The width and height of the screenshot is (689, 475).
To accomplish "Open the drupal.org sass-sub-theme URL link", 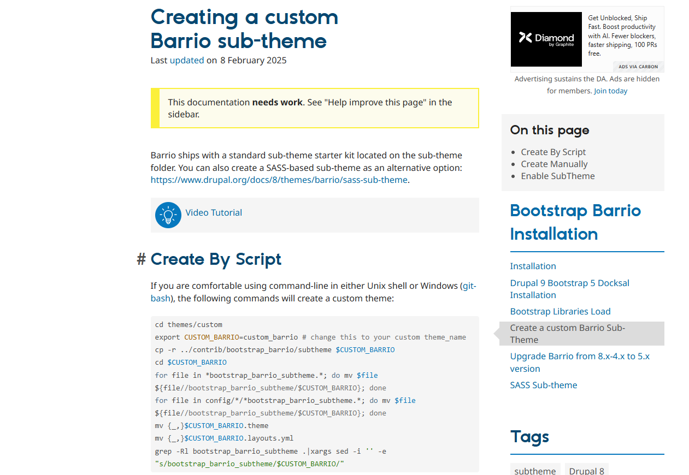I will click(279, 180).
